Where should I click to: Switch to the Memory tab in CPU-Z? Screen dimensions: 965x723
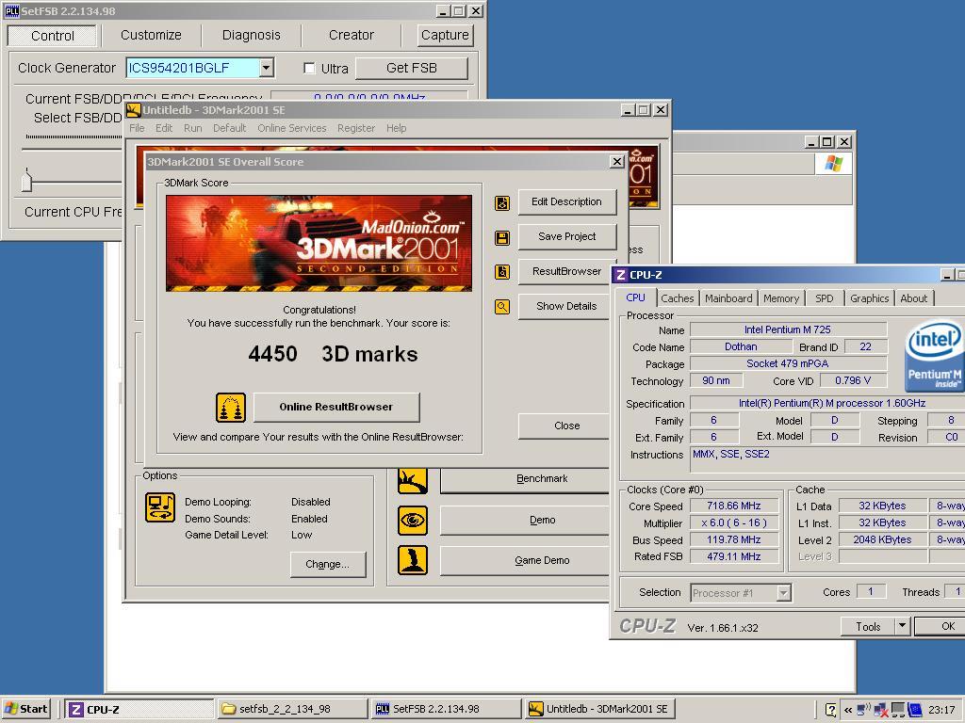(781, 298)
